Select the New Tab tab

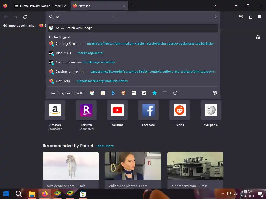(x=99, y=6)
